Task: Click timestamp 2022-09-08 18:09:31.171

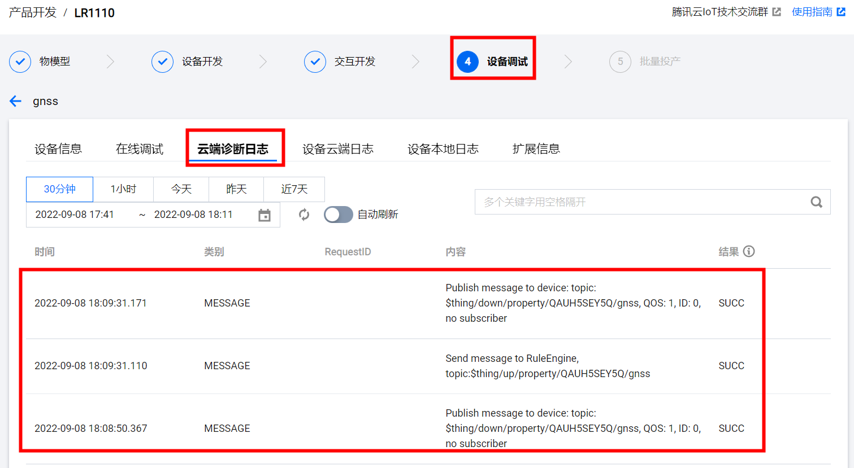Action: (90, 303)
